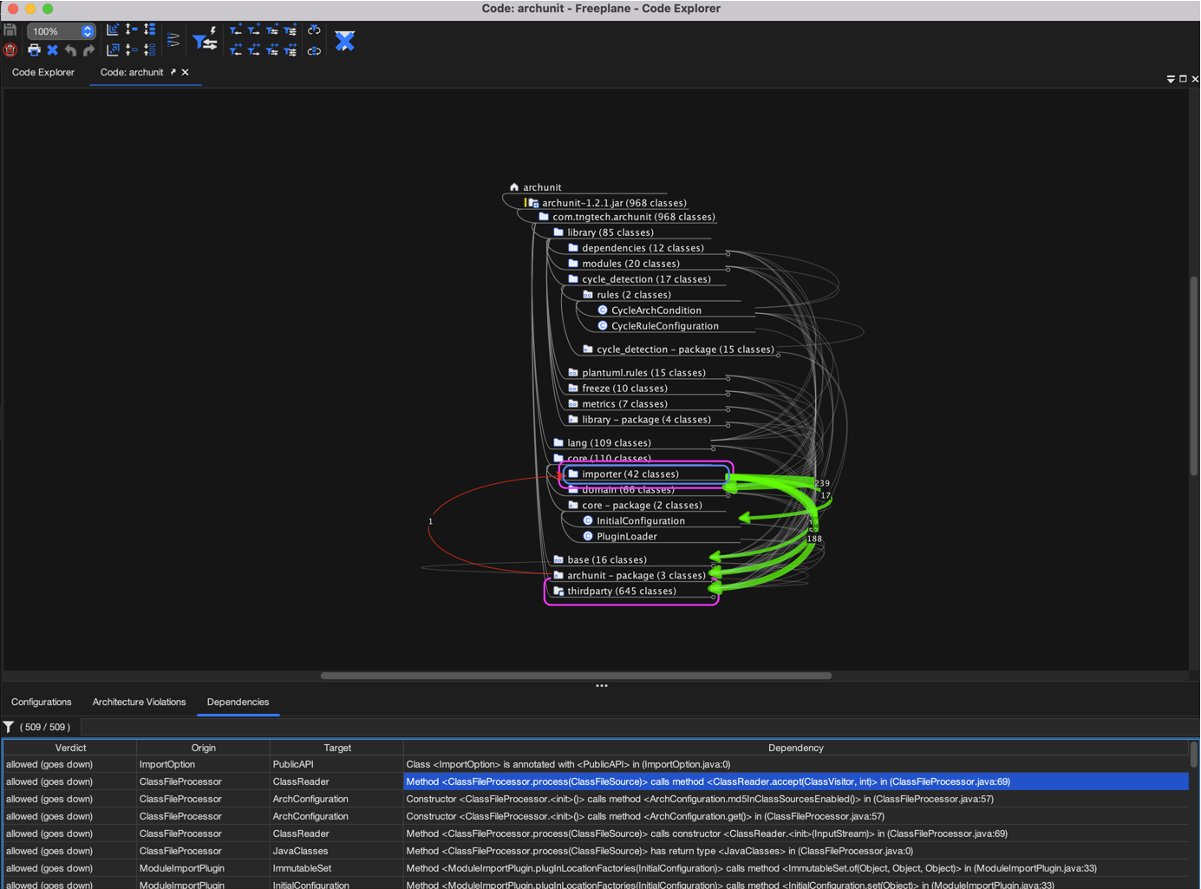Undo the last action with the undo arrow
The width and height of the screenshot is (1201, 889).
pos(70,50)
